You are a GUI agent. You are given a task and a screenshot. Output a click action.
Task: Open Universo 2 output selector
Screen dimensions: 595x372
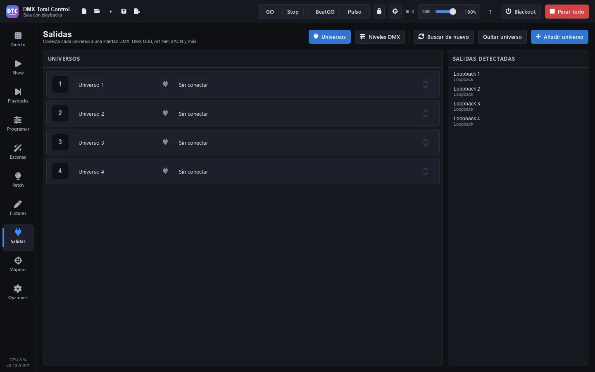coord(303,114)
